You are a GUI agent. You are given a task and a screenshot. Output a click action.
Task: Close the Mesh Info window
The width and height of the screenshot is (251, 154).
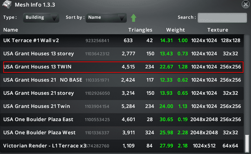click(x=245, y=4)
